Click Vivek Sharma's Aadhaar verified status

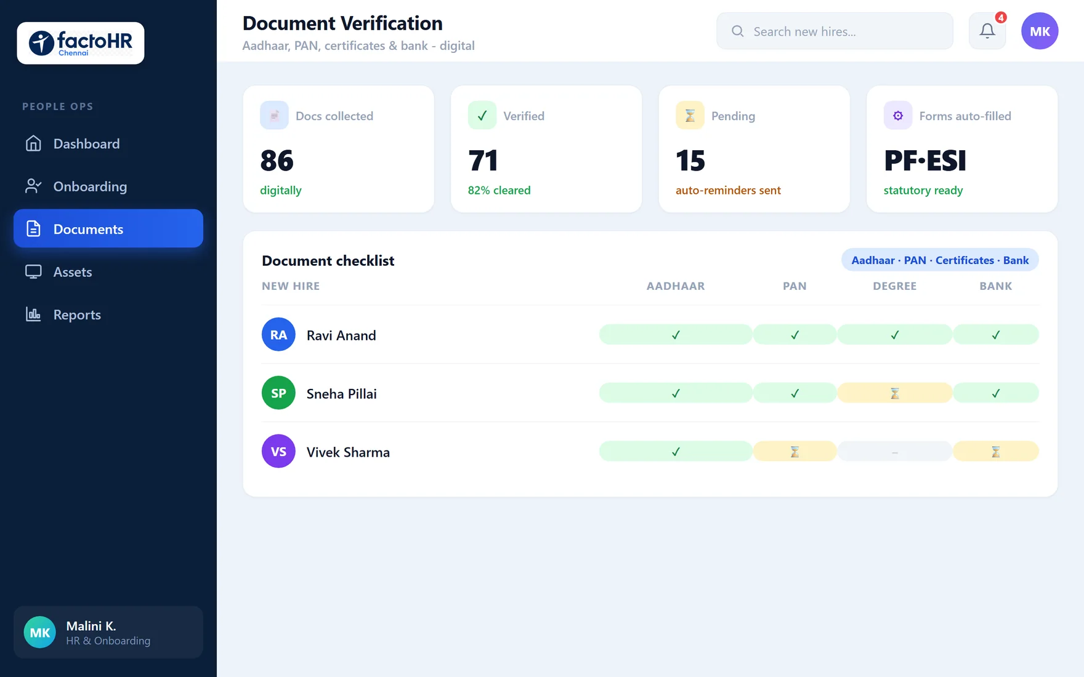click(676, 451)
